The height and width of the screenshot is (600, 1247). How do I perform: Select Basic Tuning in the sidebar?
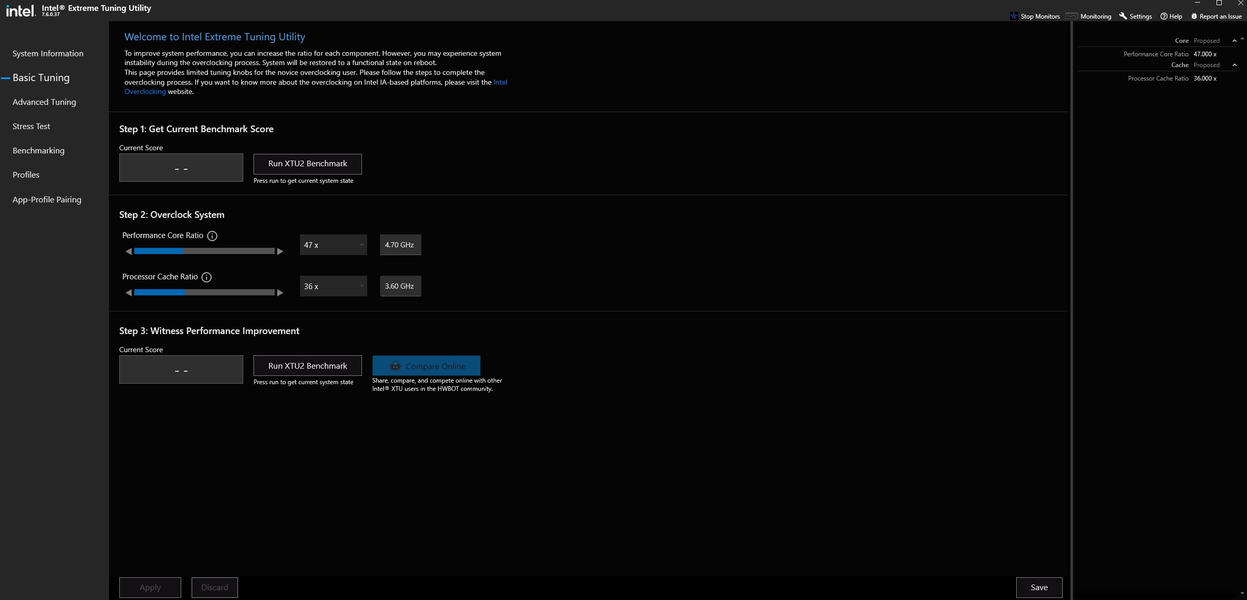41,77
